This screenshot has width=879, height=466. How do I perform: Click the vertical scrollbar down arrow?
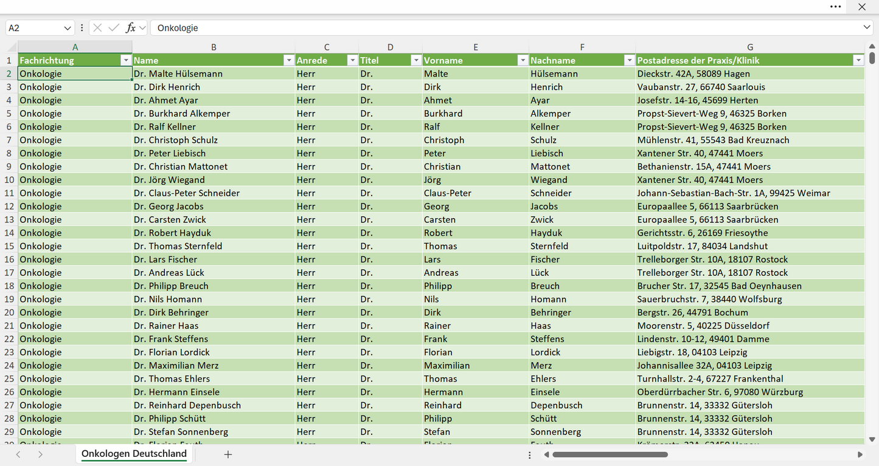click(872, 439)
